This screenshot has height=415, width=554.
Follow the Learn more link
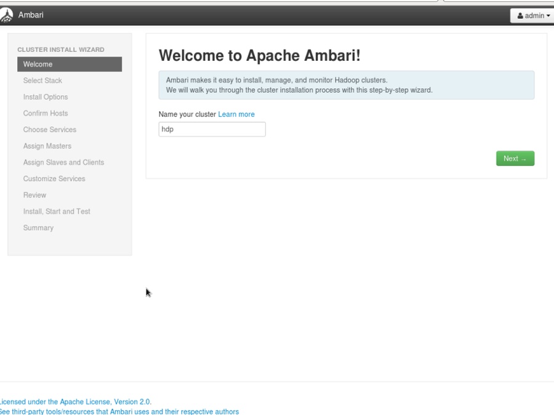(x=236, y=114)
